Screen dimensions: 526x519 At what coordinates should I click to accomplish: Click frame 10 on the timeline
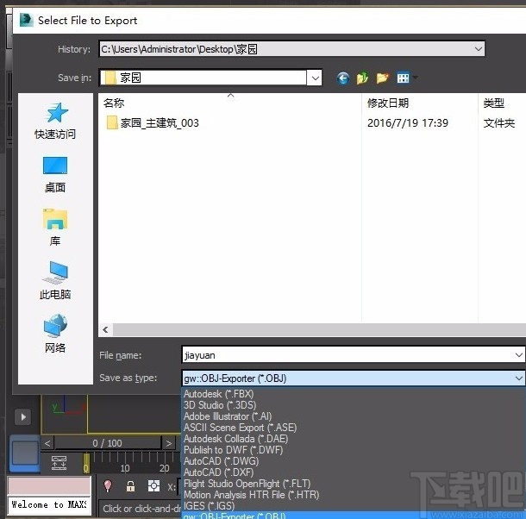click(x=125, y=467)
